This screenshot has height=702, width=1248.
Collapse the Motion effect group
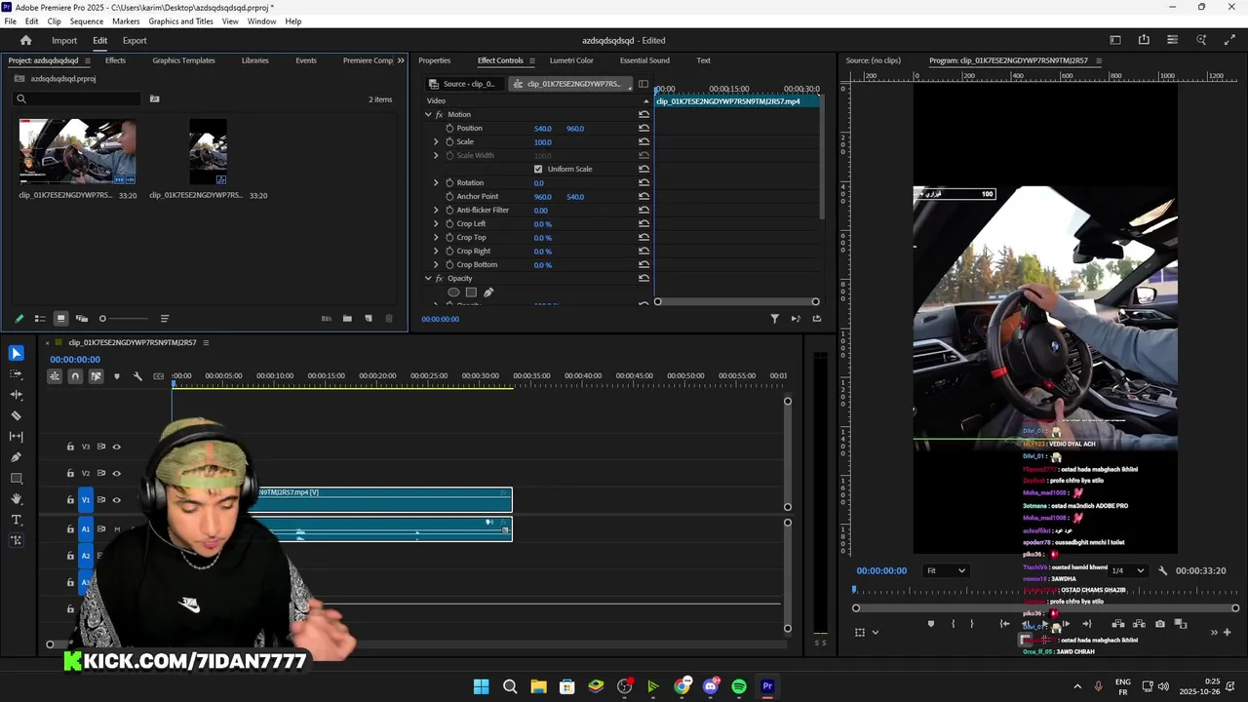428,115
